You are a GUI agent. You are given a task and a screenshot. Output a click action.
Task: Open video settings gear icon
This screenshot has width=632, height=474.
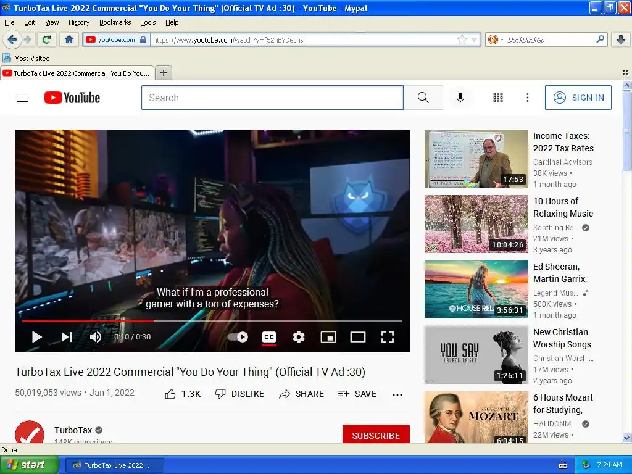point(298,337)
